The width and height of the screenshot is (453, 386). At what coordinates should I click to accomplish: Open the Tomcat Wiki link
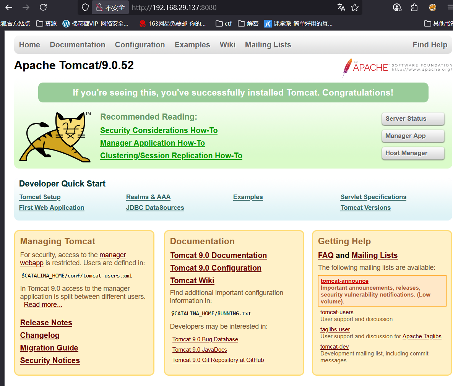(192, 281)
